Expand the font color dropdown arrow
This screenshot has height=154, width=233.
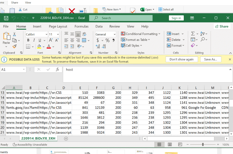pos(53,46)
